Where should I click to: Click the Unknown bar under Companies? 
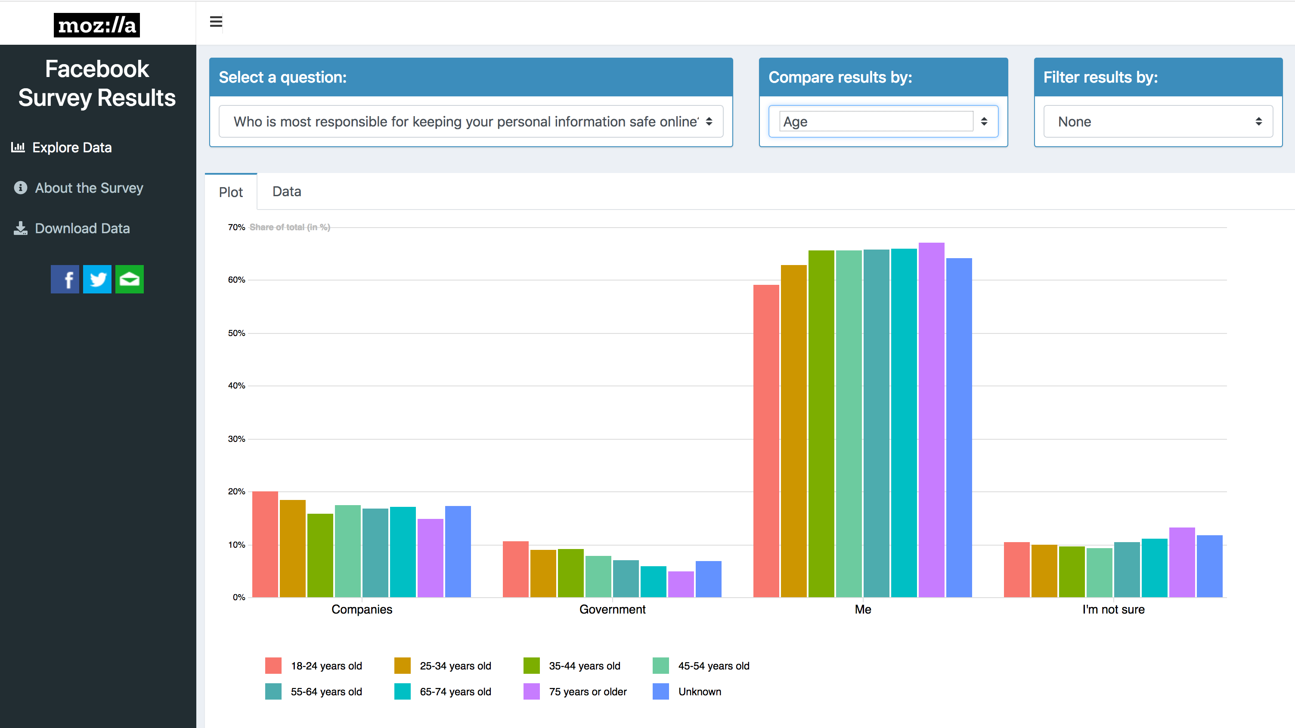(458, 552)
